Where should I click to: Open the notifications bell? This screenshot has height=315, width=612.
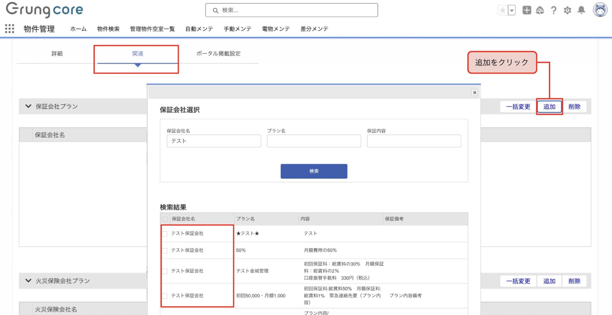click(581, 10)
